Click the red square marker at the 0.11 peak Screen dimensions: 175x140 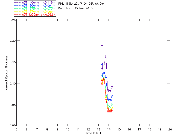coord(104,79)
